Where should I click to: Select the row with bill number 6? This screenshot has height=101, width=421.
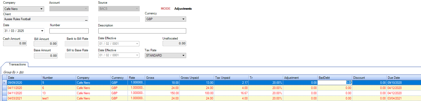212,88
